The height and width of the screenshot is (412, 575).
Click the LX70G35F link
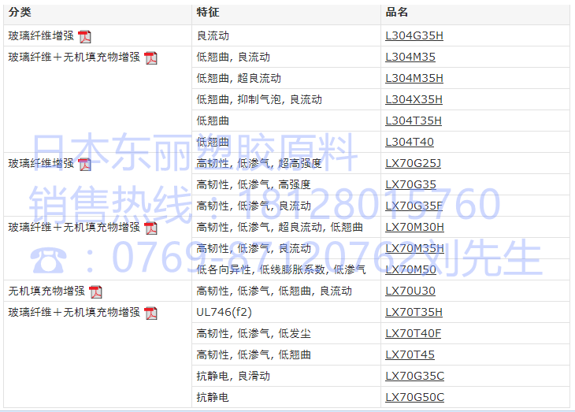coord(414,206)
